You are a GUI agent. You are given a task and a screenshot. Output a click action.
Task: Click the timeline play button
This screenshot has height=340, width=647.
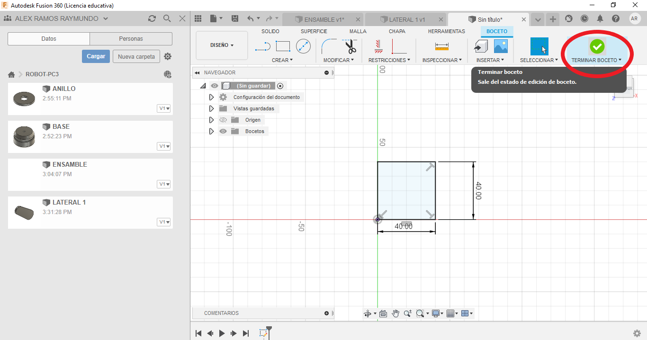(222, 333)
